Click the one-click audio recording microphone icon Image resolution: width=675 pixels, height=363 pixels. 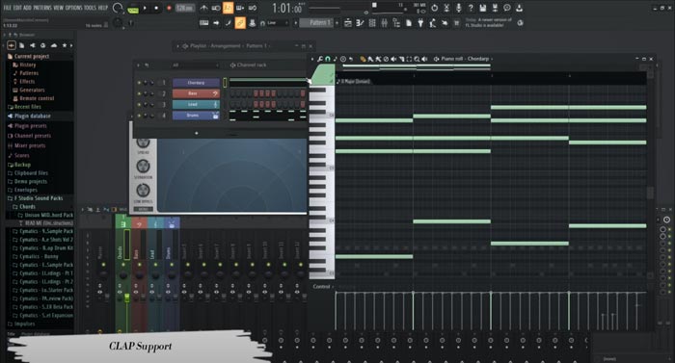click(458, 8)
